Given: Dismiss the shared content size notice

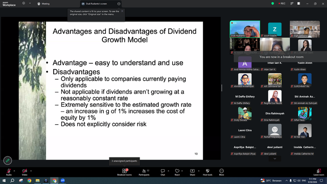Looking at the screenshot, I should tap(122, 11).
